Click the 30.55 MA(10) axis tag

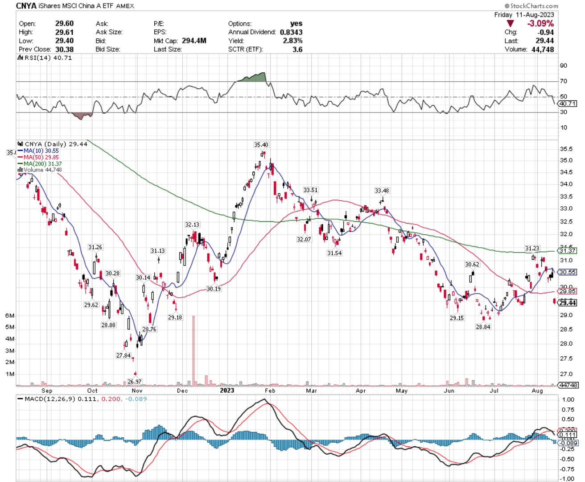(568, 272)
